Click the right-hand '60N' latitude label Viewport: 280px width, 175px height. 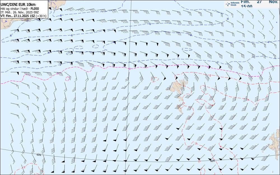pyautogui.click(x=213, y=161)
